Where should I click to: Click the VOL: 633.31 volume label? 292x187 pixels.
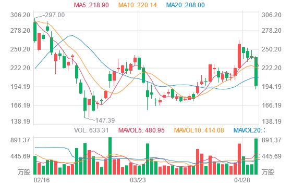point(91,130)
